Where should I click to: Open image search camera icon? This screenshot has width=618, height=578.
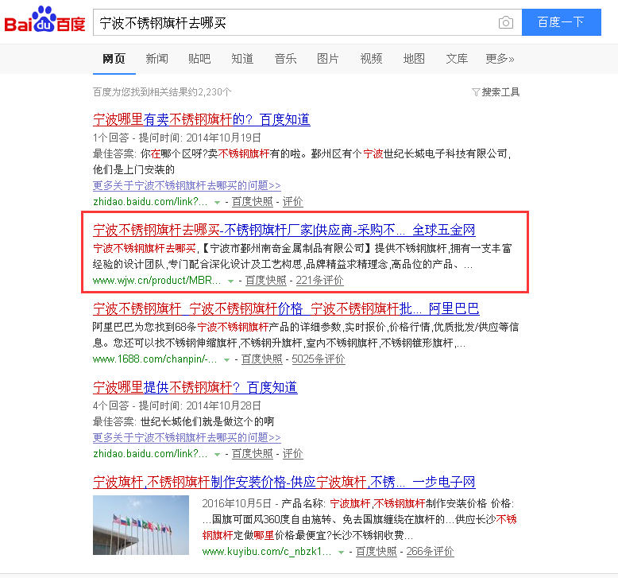pyautogui.click(x=506, y=22)
